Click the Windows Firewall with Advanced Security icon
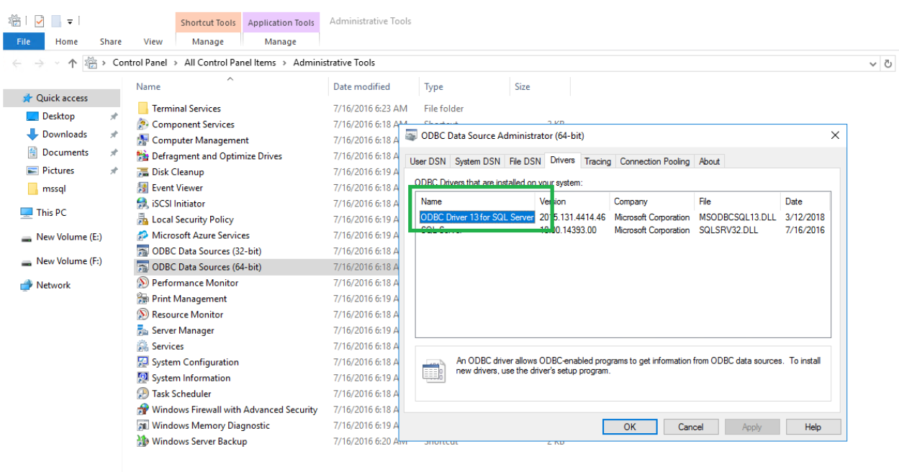 tap(143, 409)
